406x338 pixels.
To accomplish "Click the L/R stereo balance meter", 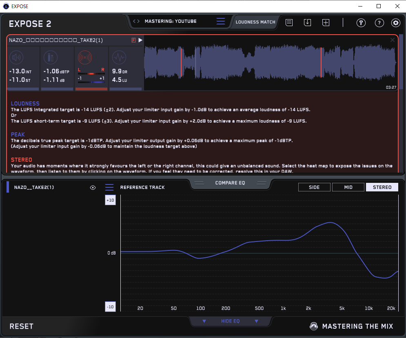I will click(91, 74).
